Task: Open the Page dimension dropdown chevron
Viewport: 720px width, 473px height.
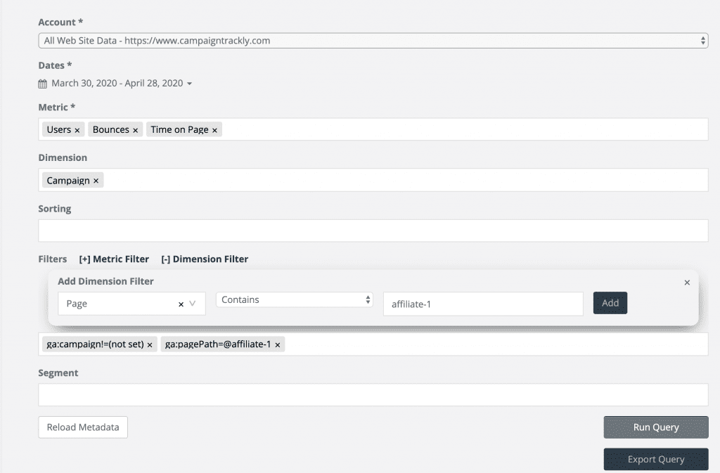Action: click(x=193, y=303)
